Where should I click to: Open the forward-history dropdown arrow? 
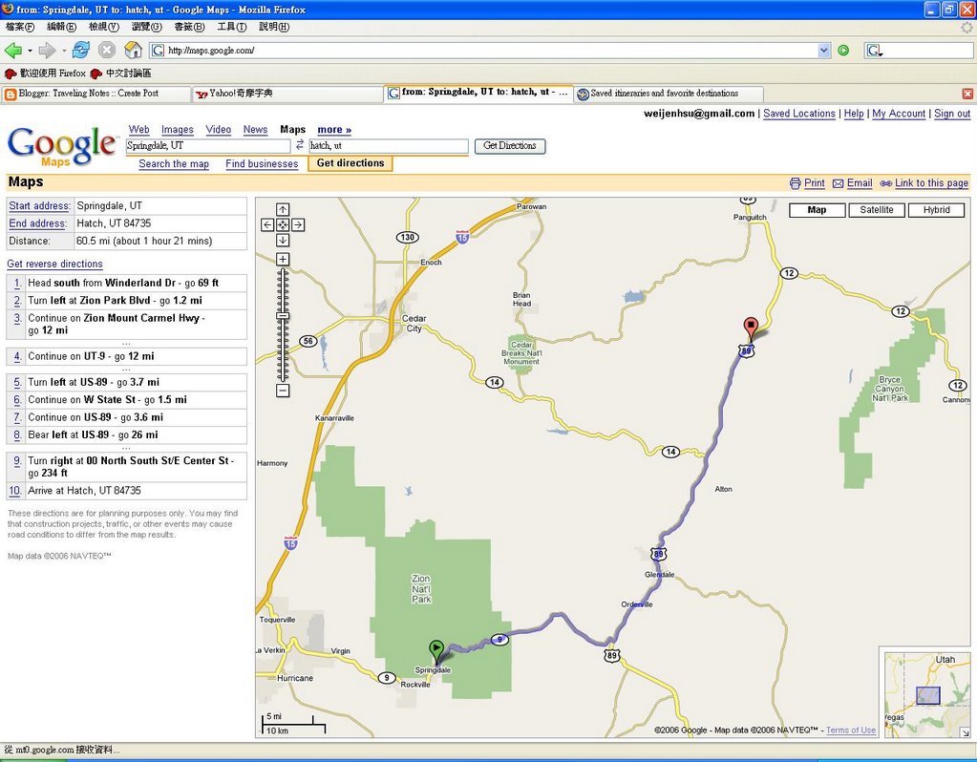[x=63, y=51]
